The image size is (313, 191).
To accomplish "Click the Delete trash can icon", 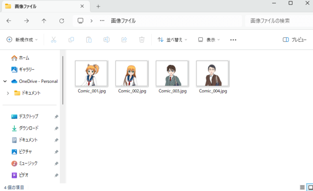I will 142,40.
